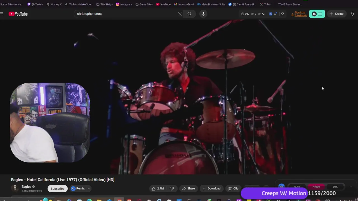Click the 30K vidIQ stat pill
Viewport: 358px width, 201px height.
tap(335, 186)
